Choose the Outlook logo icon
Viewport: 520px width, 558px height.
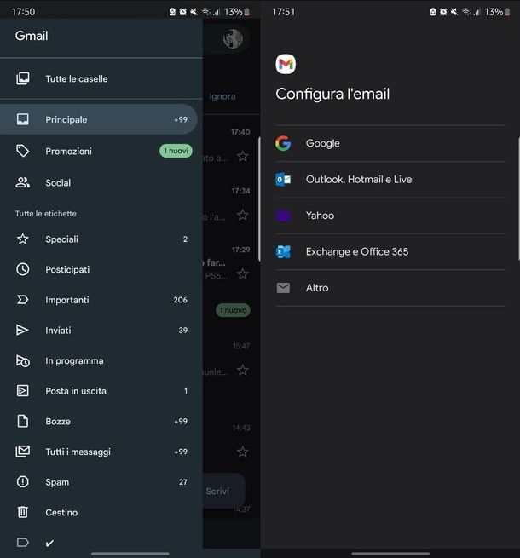coord(283,180)
